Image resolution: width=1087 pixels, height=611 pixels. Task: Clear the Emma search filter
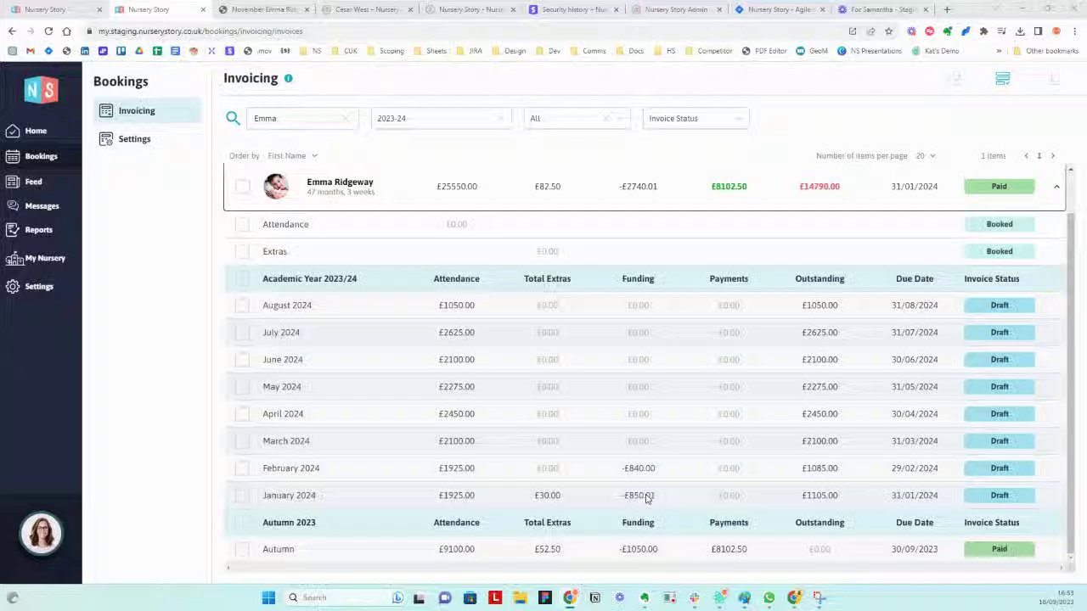(x=346, y=119)
